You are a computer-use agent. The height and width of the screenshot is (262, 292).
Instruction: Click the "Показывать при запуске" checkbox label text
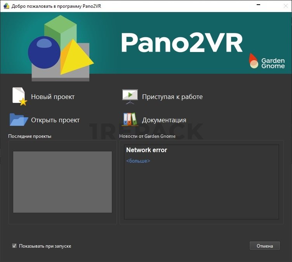tap(45, 246)
